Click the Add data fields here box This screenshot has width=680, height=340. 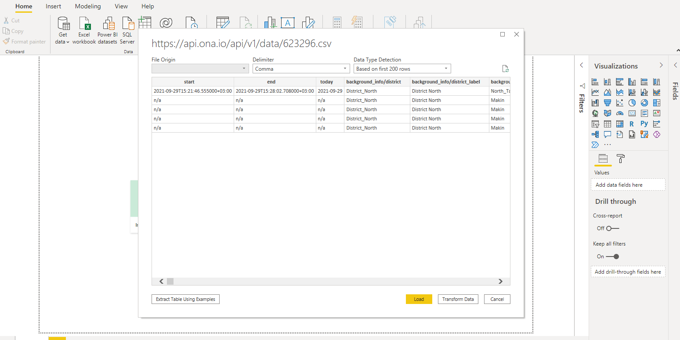(x=628, y=185)
